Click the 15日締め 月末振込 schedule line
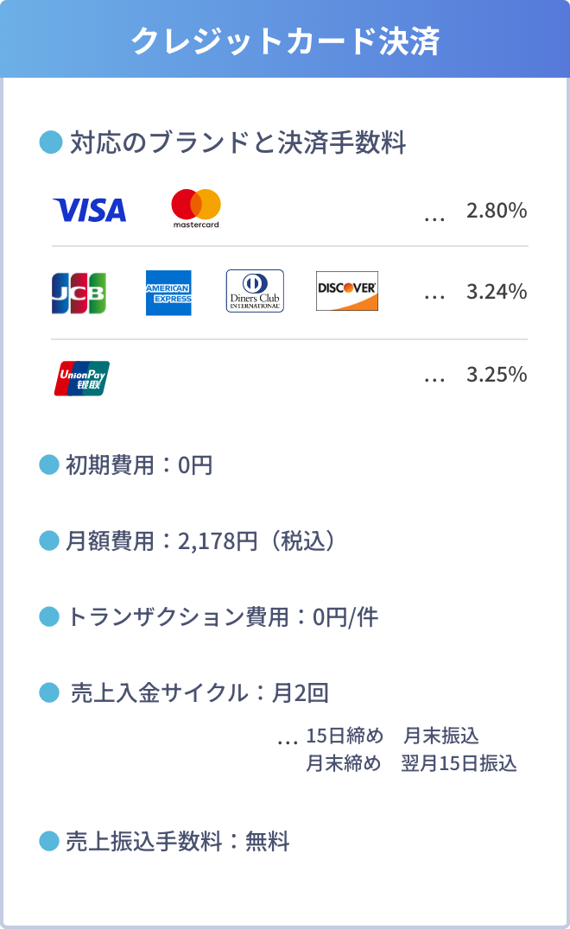Screen dimensions: 570x929 pos(392,736)
